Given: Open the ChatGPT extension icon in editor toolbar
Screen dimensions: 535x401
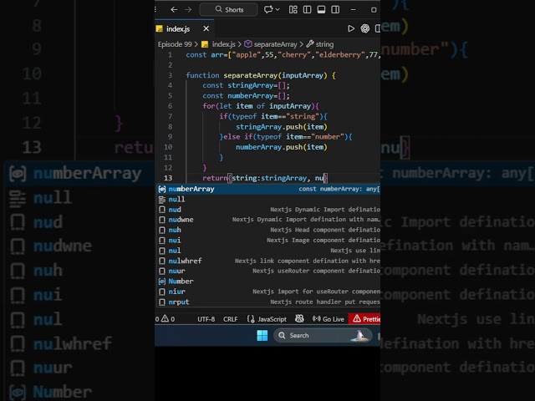Looking at the screenshot, I should point(365,28).
